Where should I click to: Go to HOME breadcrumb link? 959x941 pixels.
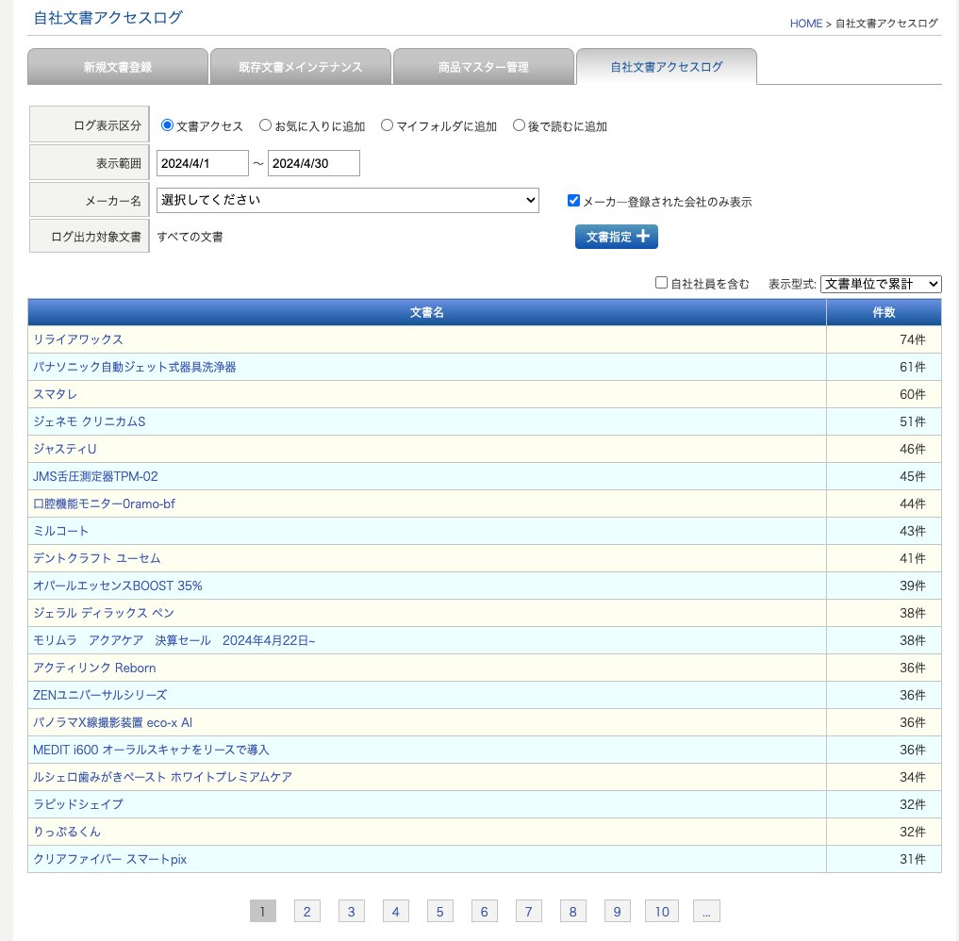coord(805,24)
